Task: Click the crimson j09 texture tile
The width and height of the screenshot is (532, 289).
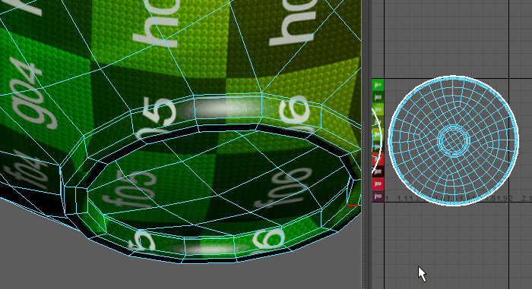Action: click(378, 184)
